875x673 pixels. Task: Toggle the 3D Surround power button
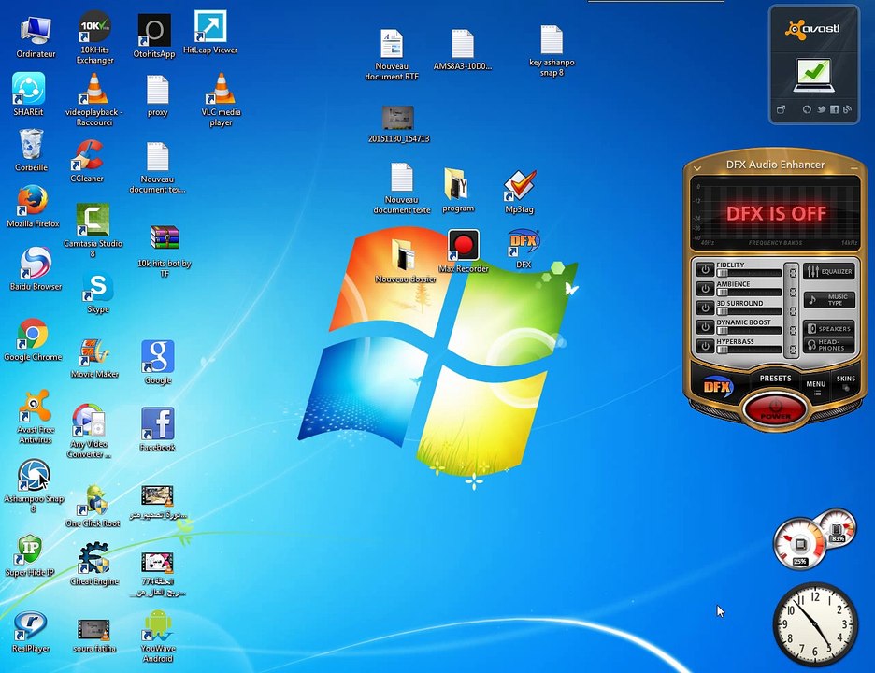(706, 308)
